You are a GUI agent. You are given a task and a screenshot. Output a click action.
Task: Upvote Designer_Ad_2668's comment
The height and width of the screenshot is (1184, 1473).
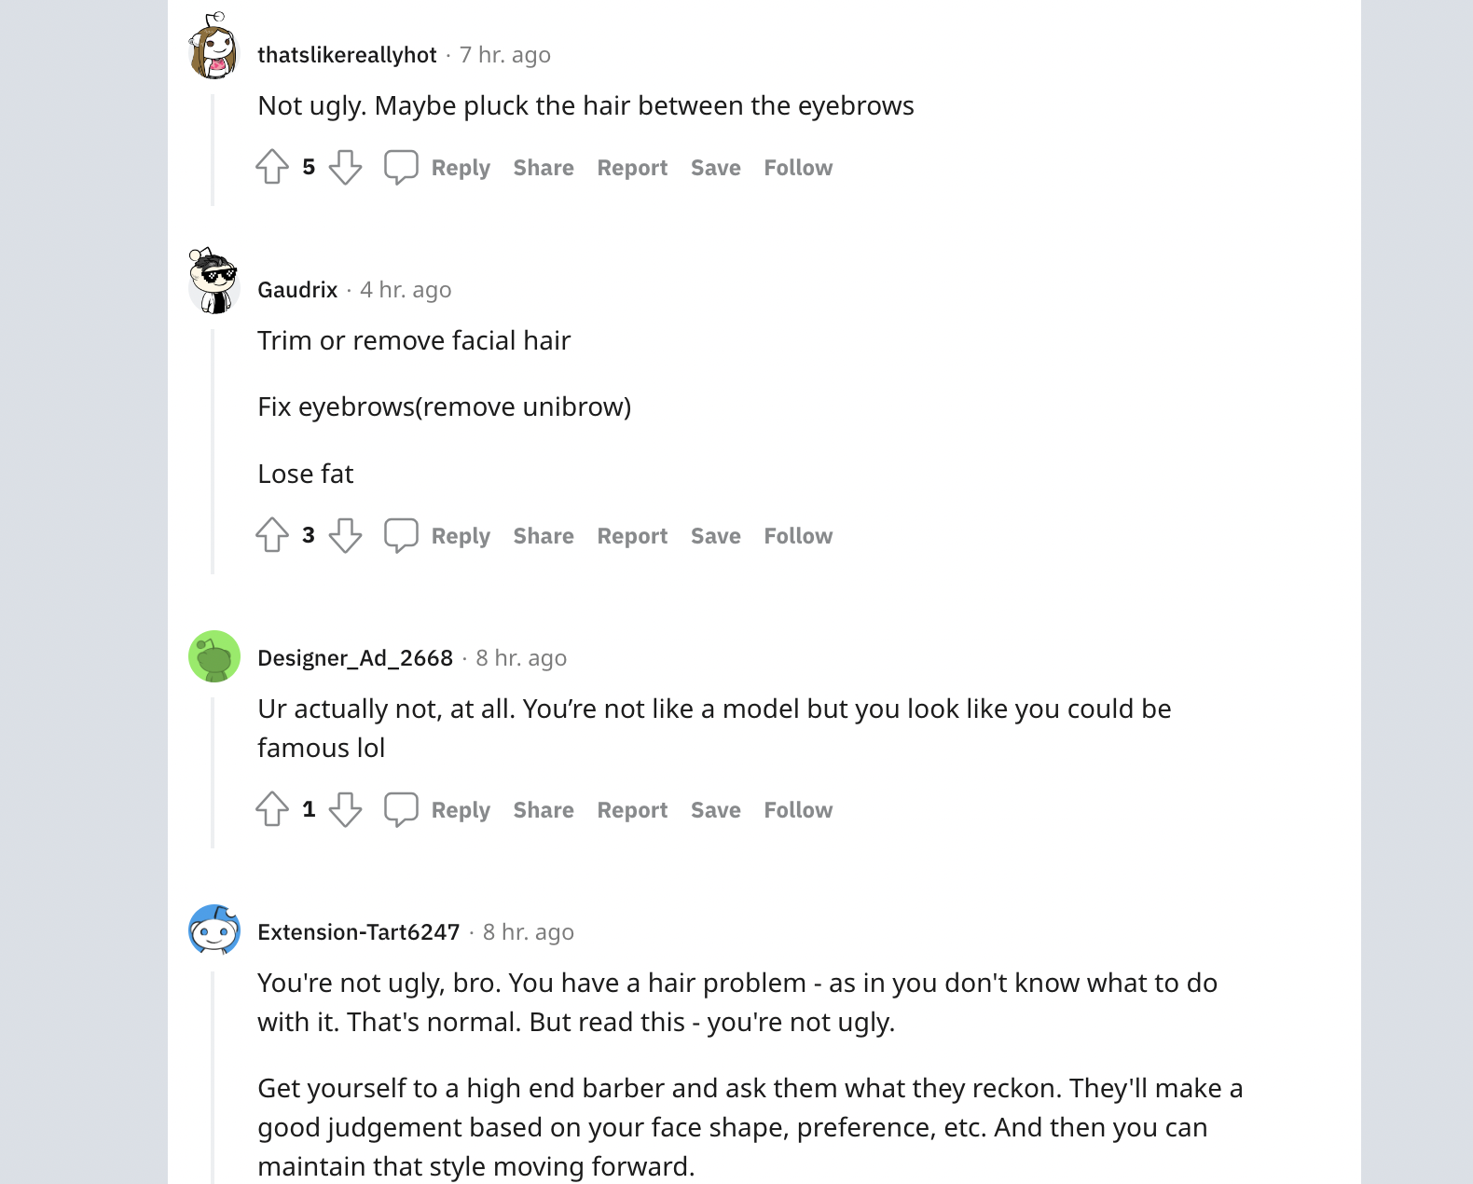(x=272, y=809)
